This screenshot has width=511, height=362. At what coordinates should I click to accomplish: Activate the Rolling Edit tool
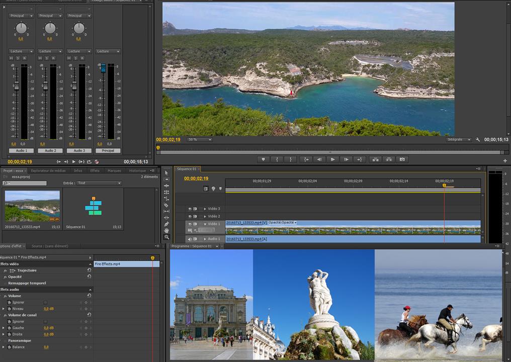[x=166, y=192]
